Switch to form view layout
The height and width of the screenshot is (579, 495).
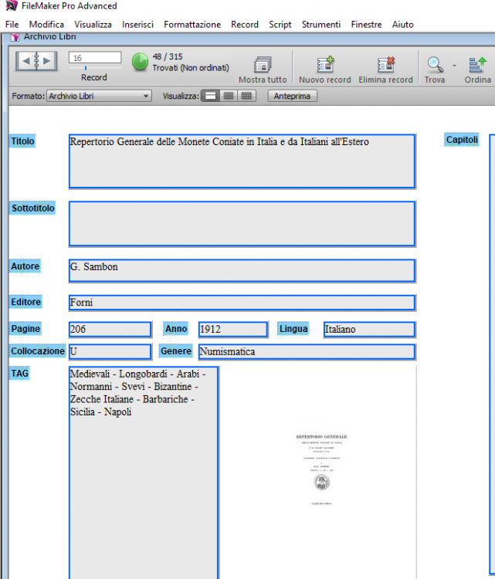point(209,96)
